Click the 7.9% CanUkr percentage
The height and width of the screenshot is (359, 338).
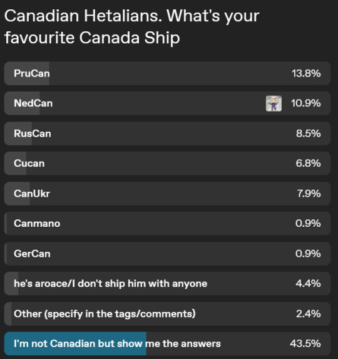coord(309,194)
